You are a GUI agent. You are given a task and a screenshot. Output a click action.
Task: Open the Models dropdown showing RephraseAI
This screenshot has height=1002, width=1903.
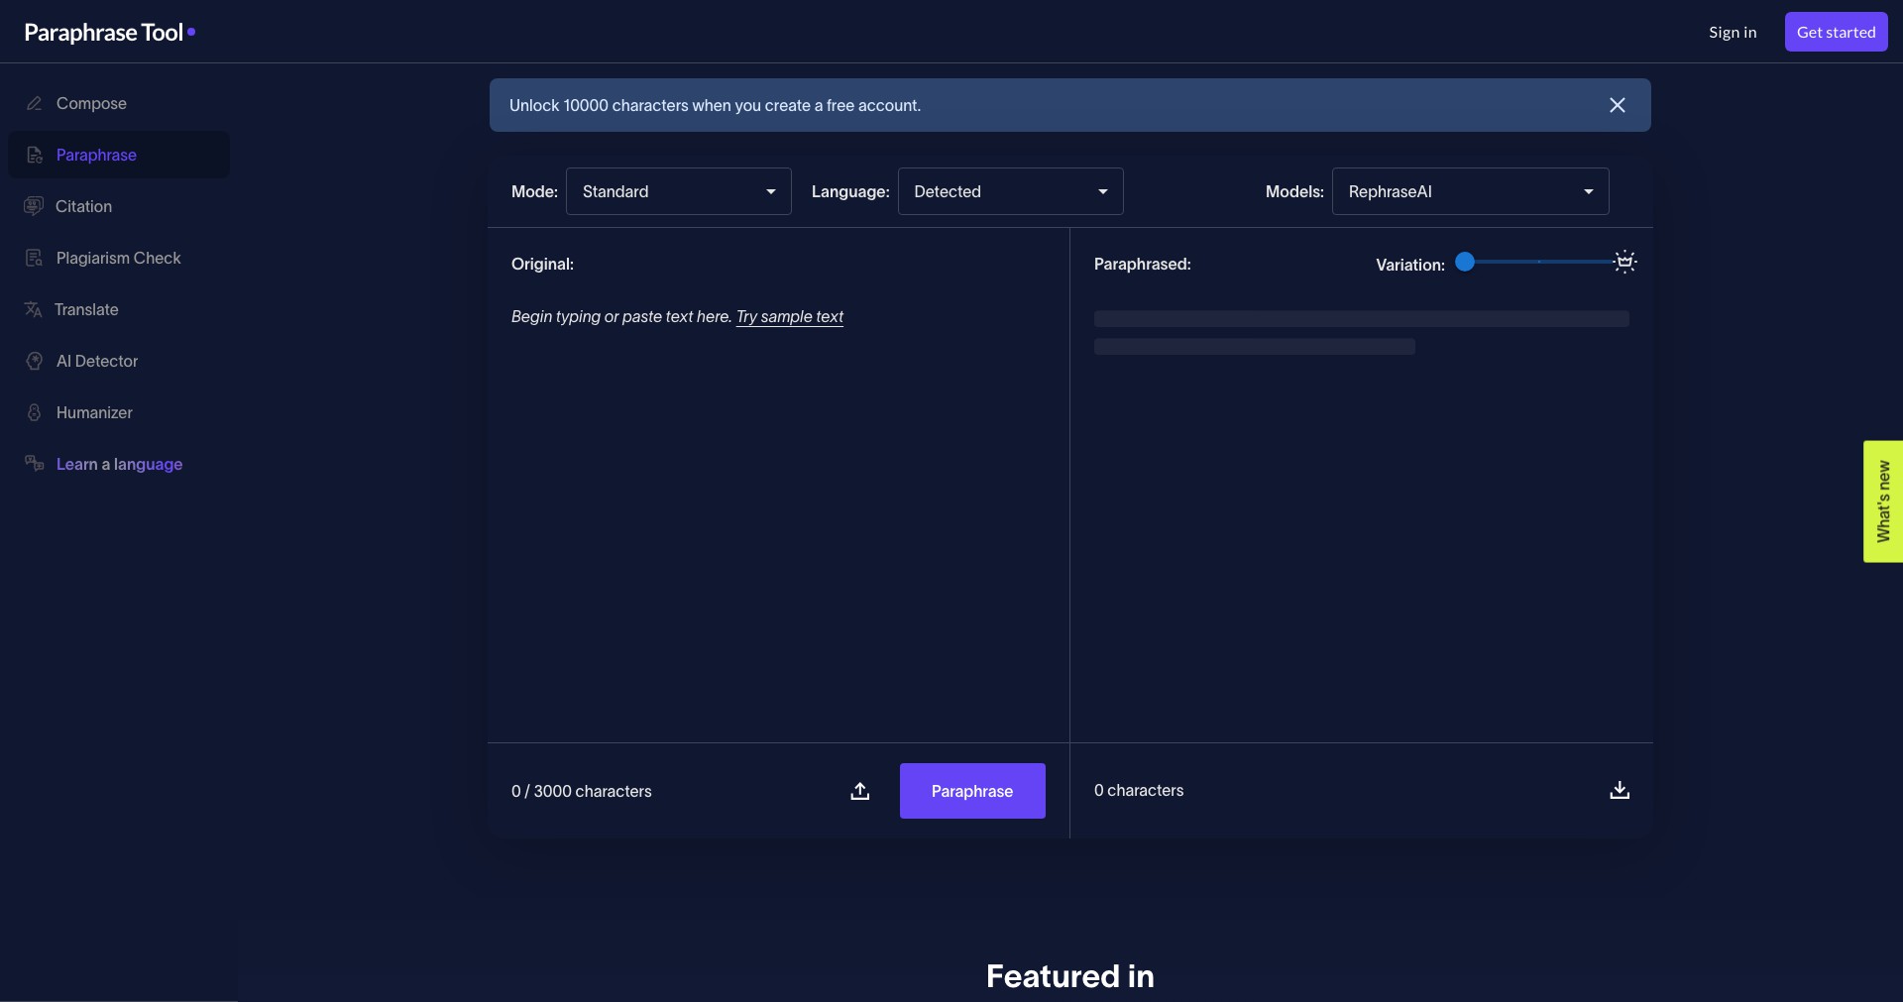pos(1470,191)
